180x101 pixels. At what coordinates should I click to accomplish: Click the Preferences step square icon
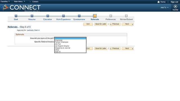(111, 16)
